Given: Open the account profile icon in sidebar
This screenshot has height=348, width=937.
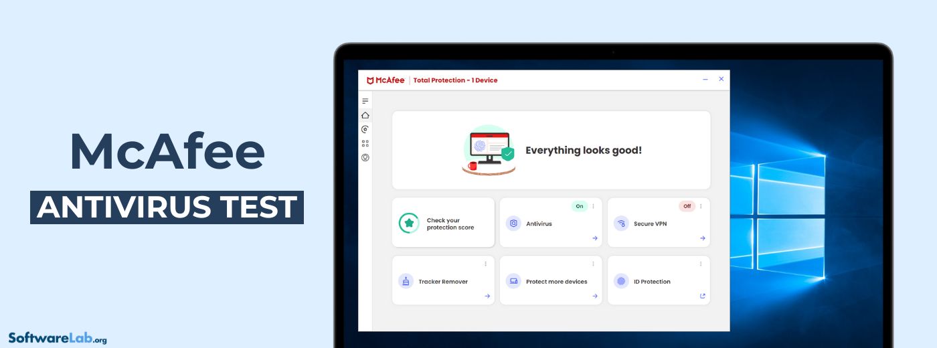Looking at the screenshot, I should coord(365,158).
